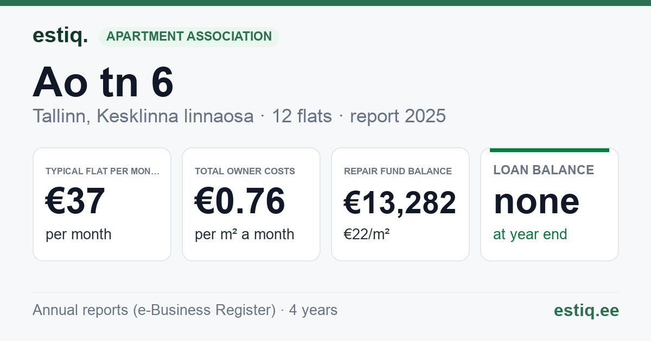
Task: Click the Ao tn 6 title
Action: [x=103, y=83]
